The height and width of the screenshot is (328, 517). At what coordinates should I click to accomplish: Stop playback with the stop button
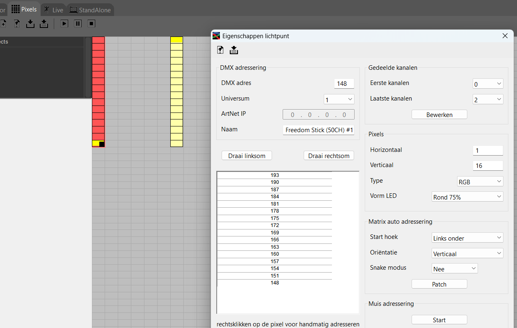pyautogui.click(x=92, y=24)
